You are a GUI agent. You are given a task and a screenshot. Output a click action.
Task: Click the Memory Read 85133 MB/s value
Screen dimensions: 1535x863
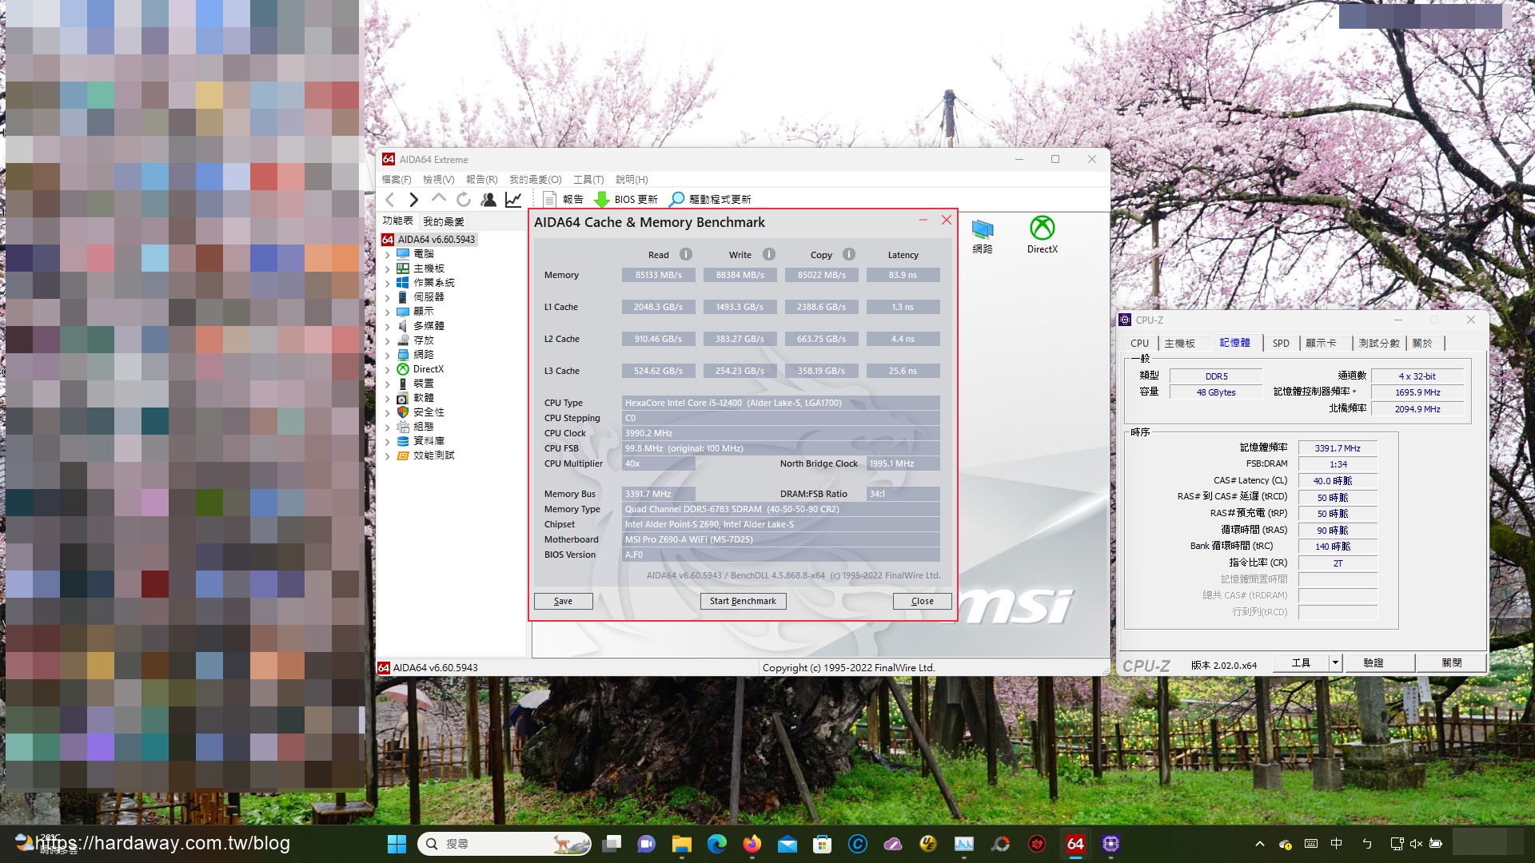coord(659,275)
